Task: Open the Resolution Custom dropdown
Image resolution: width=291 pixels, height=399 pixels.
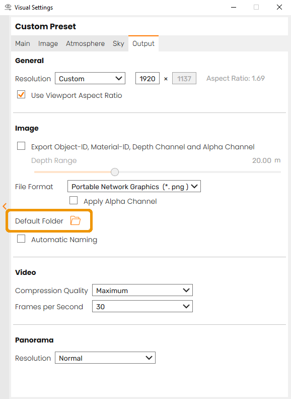Action: coord(90,78)
